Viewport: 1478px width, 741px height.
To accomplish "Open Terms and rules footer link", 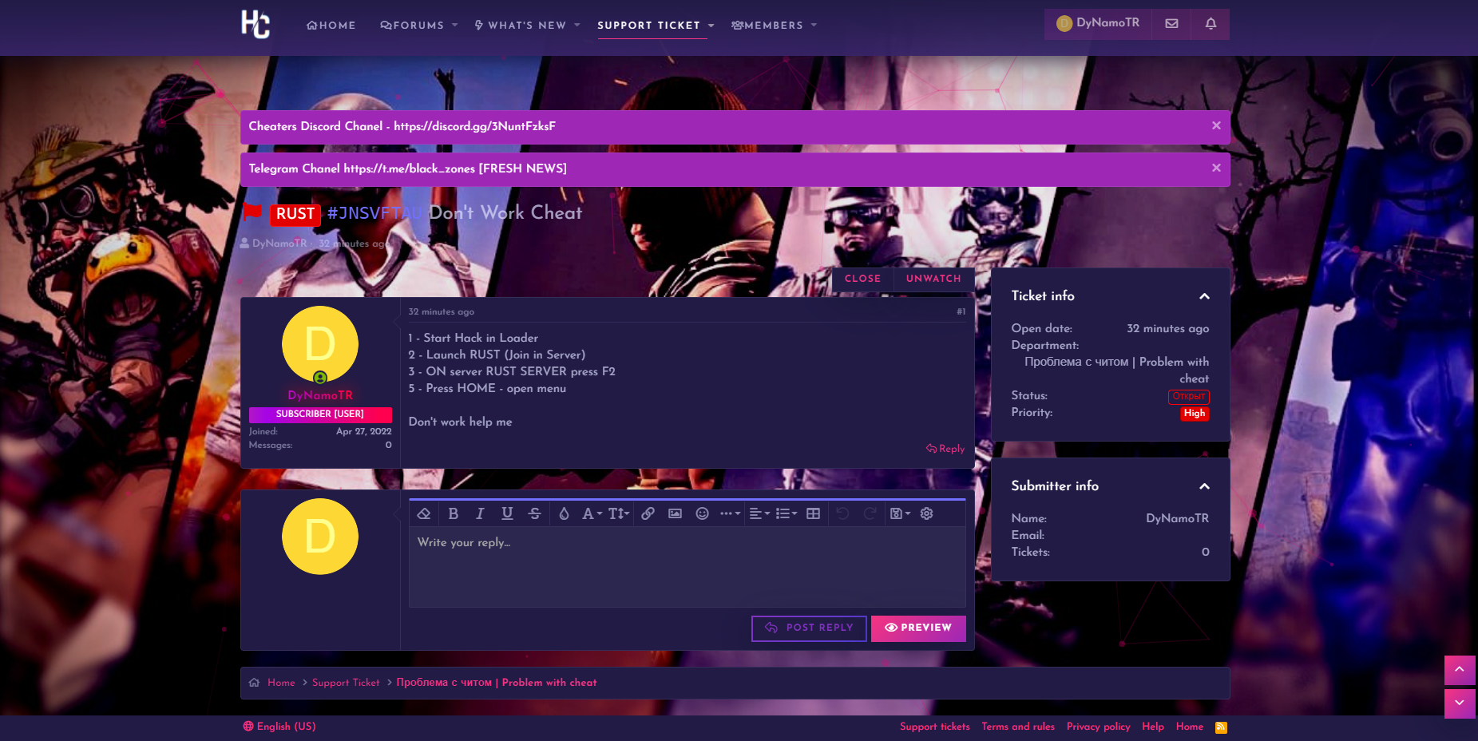I will tap(1018, 727).
